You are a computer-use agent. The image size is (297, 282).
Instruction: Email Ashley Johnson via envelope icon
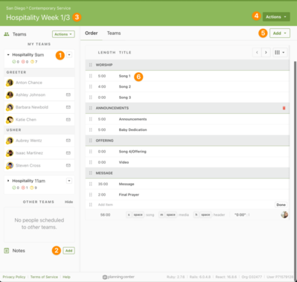click(x=68, y=94)
